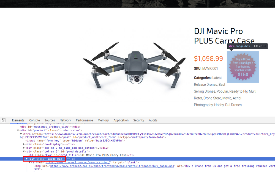Image resolution: width=275 pixels, height=172 pixels.
Task: Collapse the selected badge-box div node
Action: 27,159
